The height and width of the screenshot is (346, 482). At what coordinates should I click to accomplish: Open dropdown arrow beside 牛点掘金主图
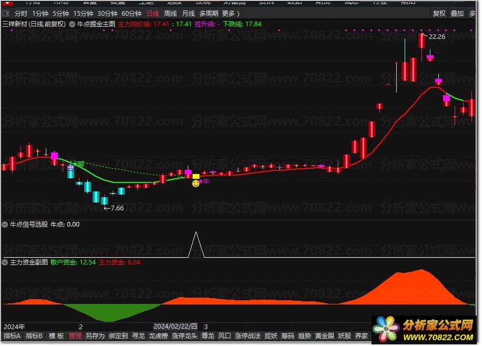72,24
